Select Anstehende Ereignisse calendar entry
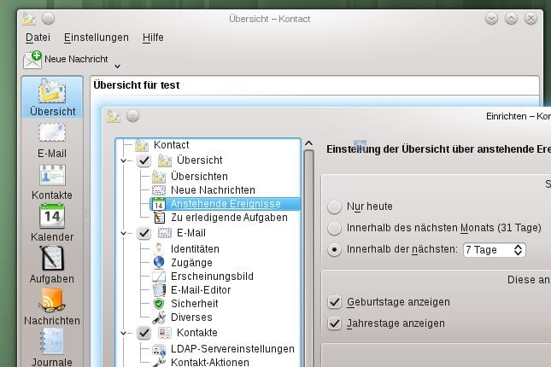This screenshot has height=367, width=551. click(x=226, y=204)
